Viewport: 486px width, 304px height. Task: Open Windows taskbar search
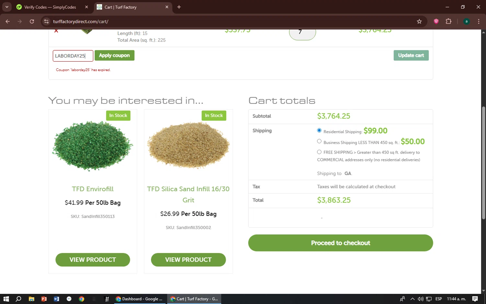18,299
